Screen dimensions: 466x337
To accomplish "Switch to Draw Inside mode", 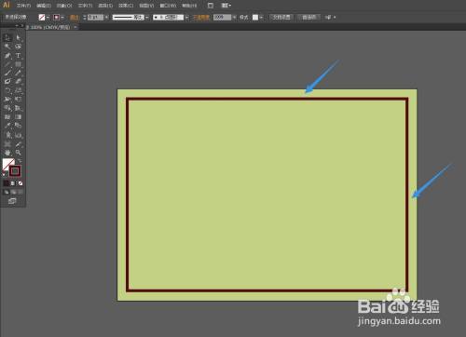I will [21, 192].
